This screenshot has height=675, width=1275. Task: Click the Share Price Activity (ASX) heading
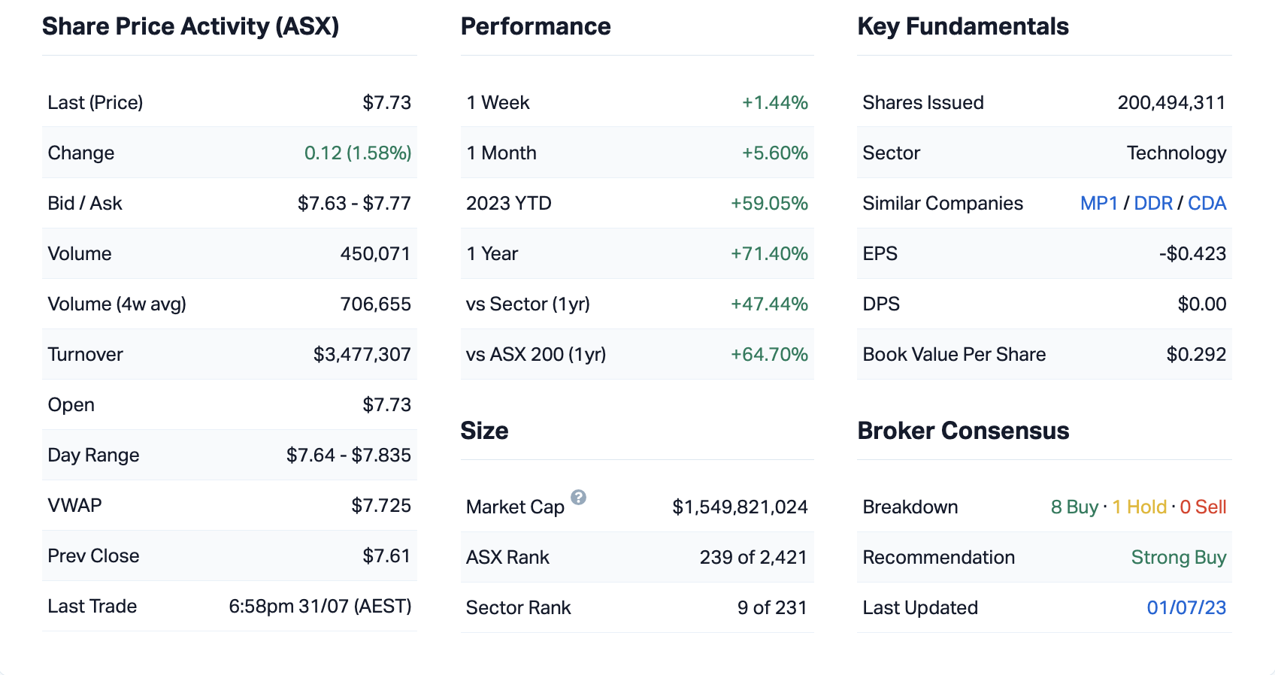coord(190,27)
